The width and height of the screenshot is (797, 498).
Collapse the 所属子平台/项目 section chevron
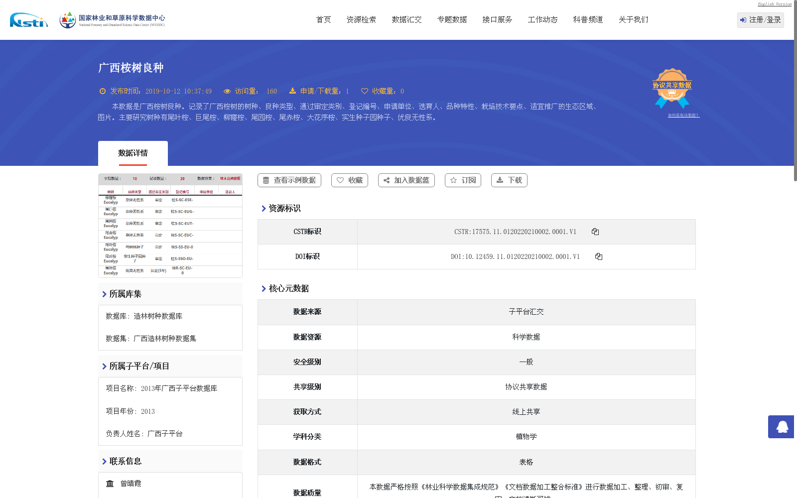[104, 367]
